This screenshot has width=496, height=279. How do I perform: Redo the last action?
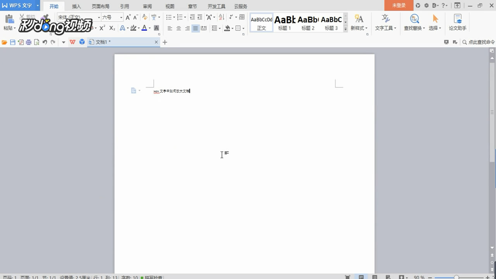coord(53,42)
